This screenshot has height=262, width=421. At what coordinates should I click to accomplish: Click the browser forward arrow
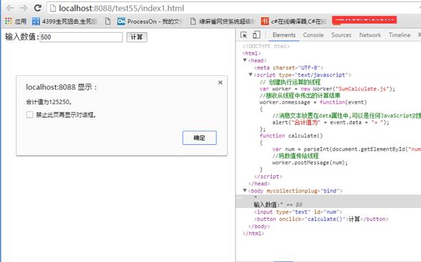click(x=24, y=8)
